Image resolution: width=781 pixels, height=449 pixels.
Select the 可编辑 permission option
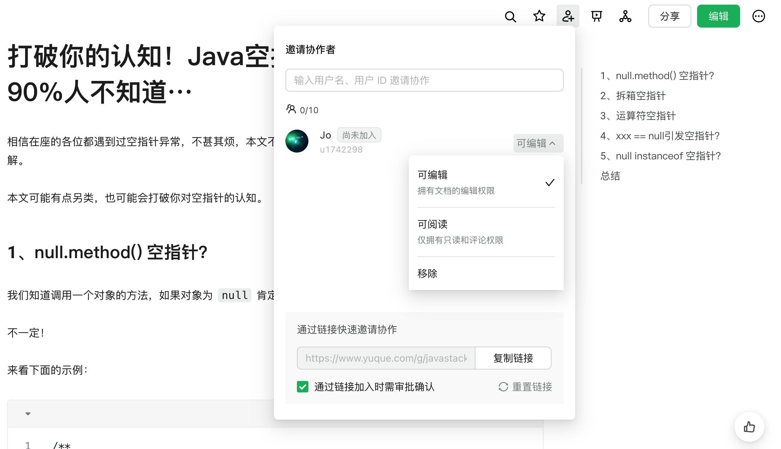click(486, 183)
